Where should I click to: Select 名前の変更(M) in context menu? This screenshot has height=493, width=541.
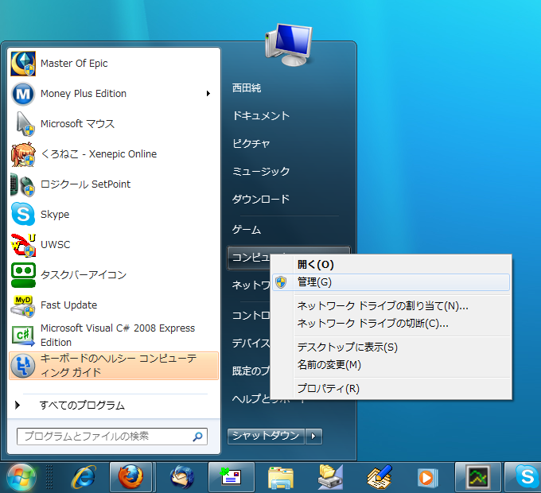(391, 364)
